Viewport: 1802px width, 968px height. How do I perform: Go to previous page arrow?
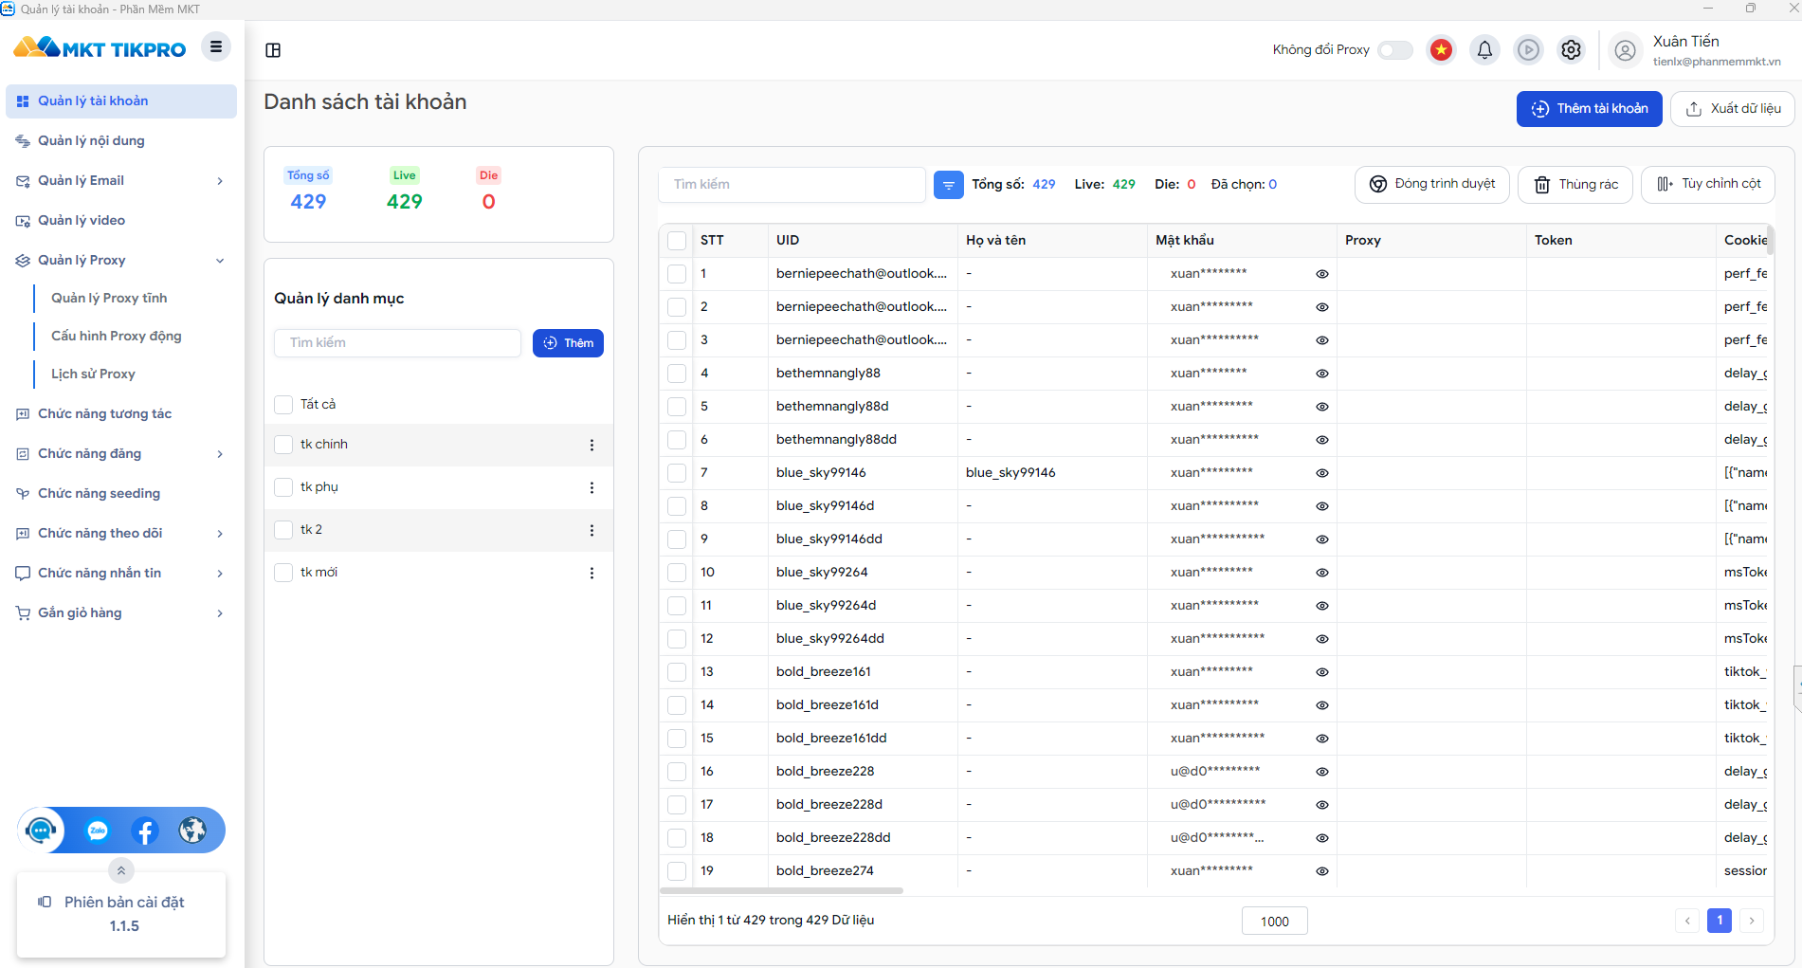coord(1687,921)
